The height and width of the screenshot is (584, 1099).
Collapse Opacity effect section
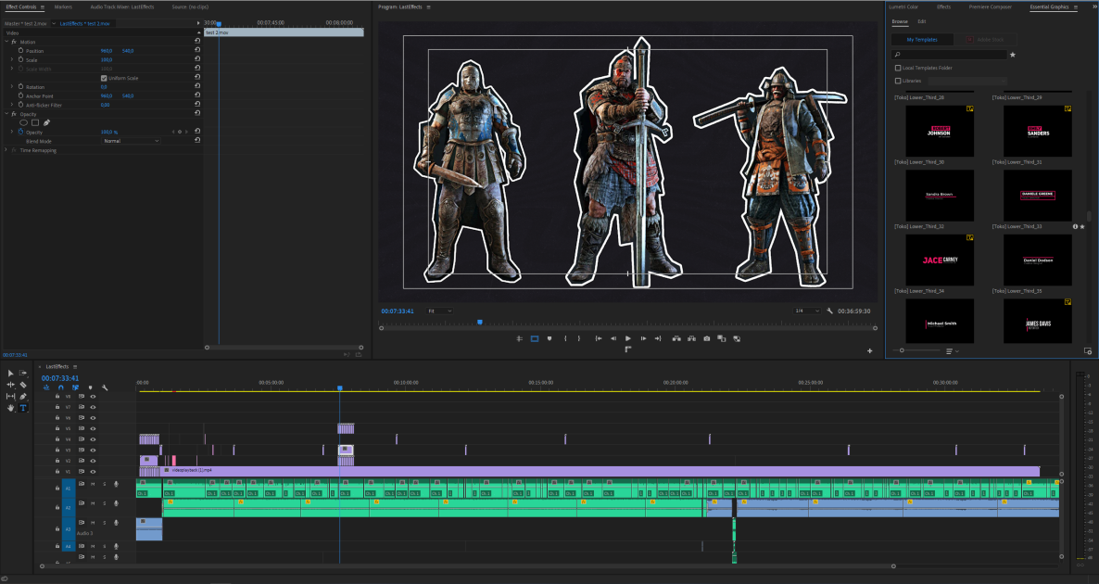(6, 114)
